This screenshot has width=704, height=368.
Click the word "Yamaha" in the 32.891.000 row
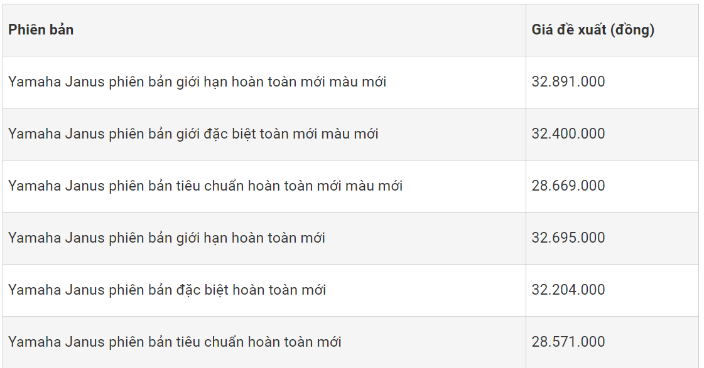(35, 81)
